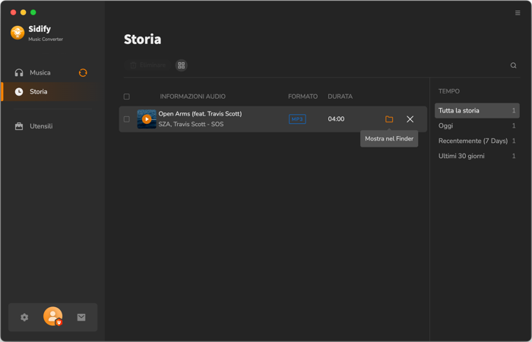Switch to grid view icon
532x342 pixels.
181,65
